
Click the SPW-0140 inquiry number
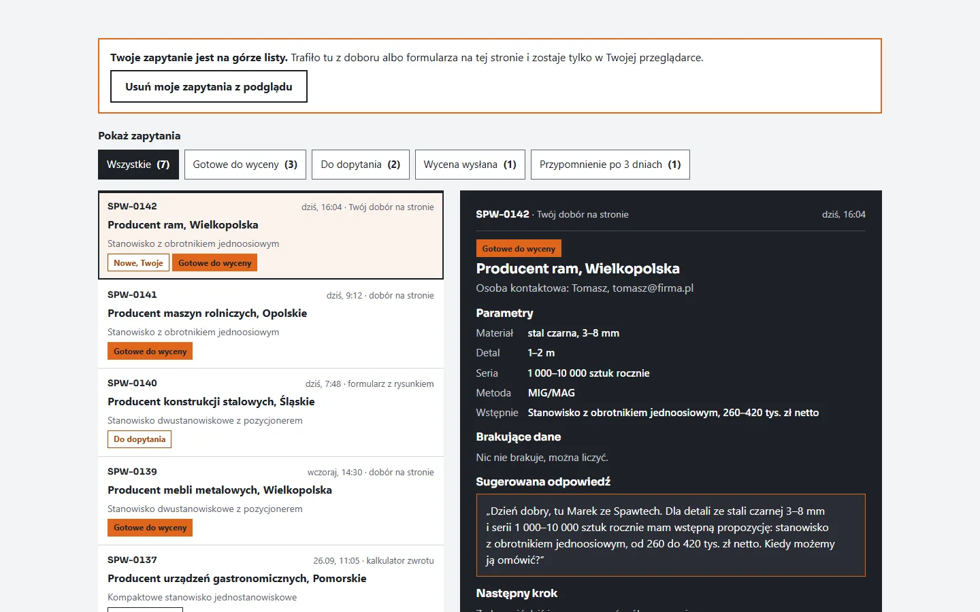click(132, 383)
